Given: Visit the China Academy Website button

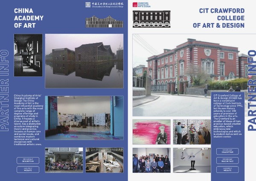Looking at the screenshot, I should click(x=28, y=169).
